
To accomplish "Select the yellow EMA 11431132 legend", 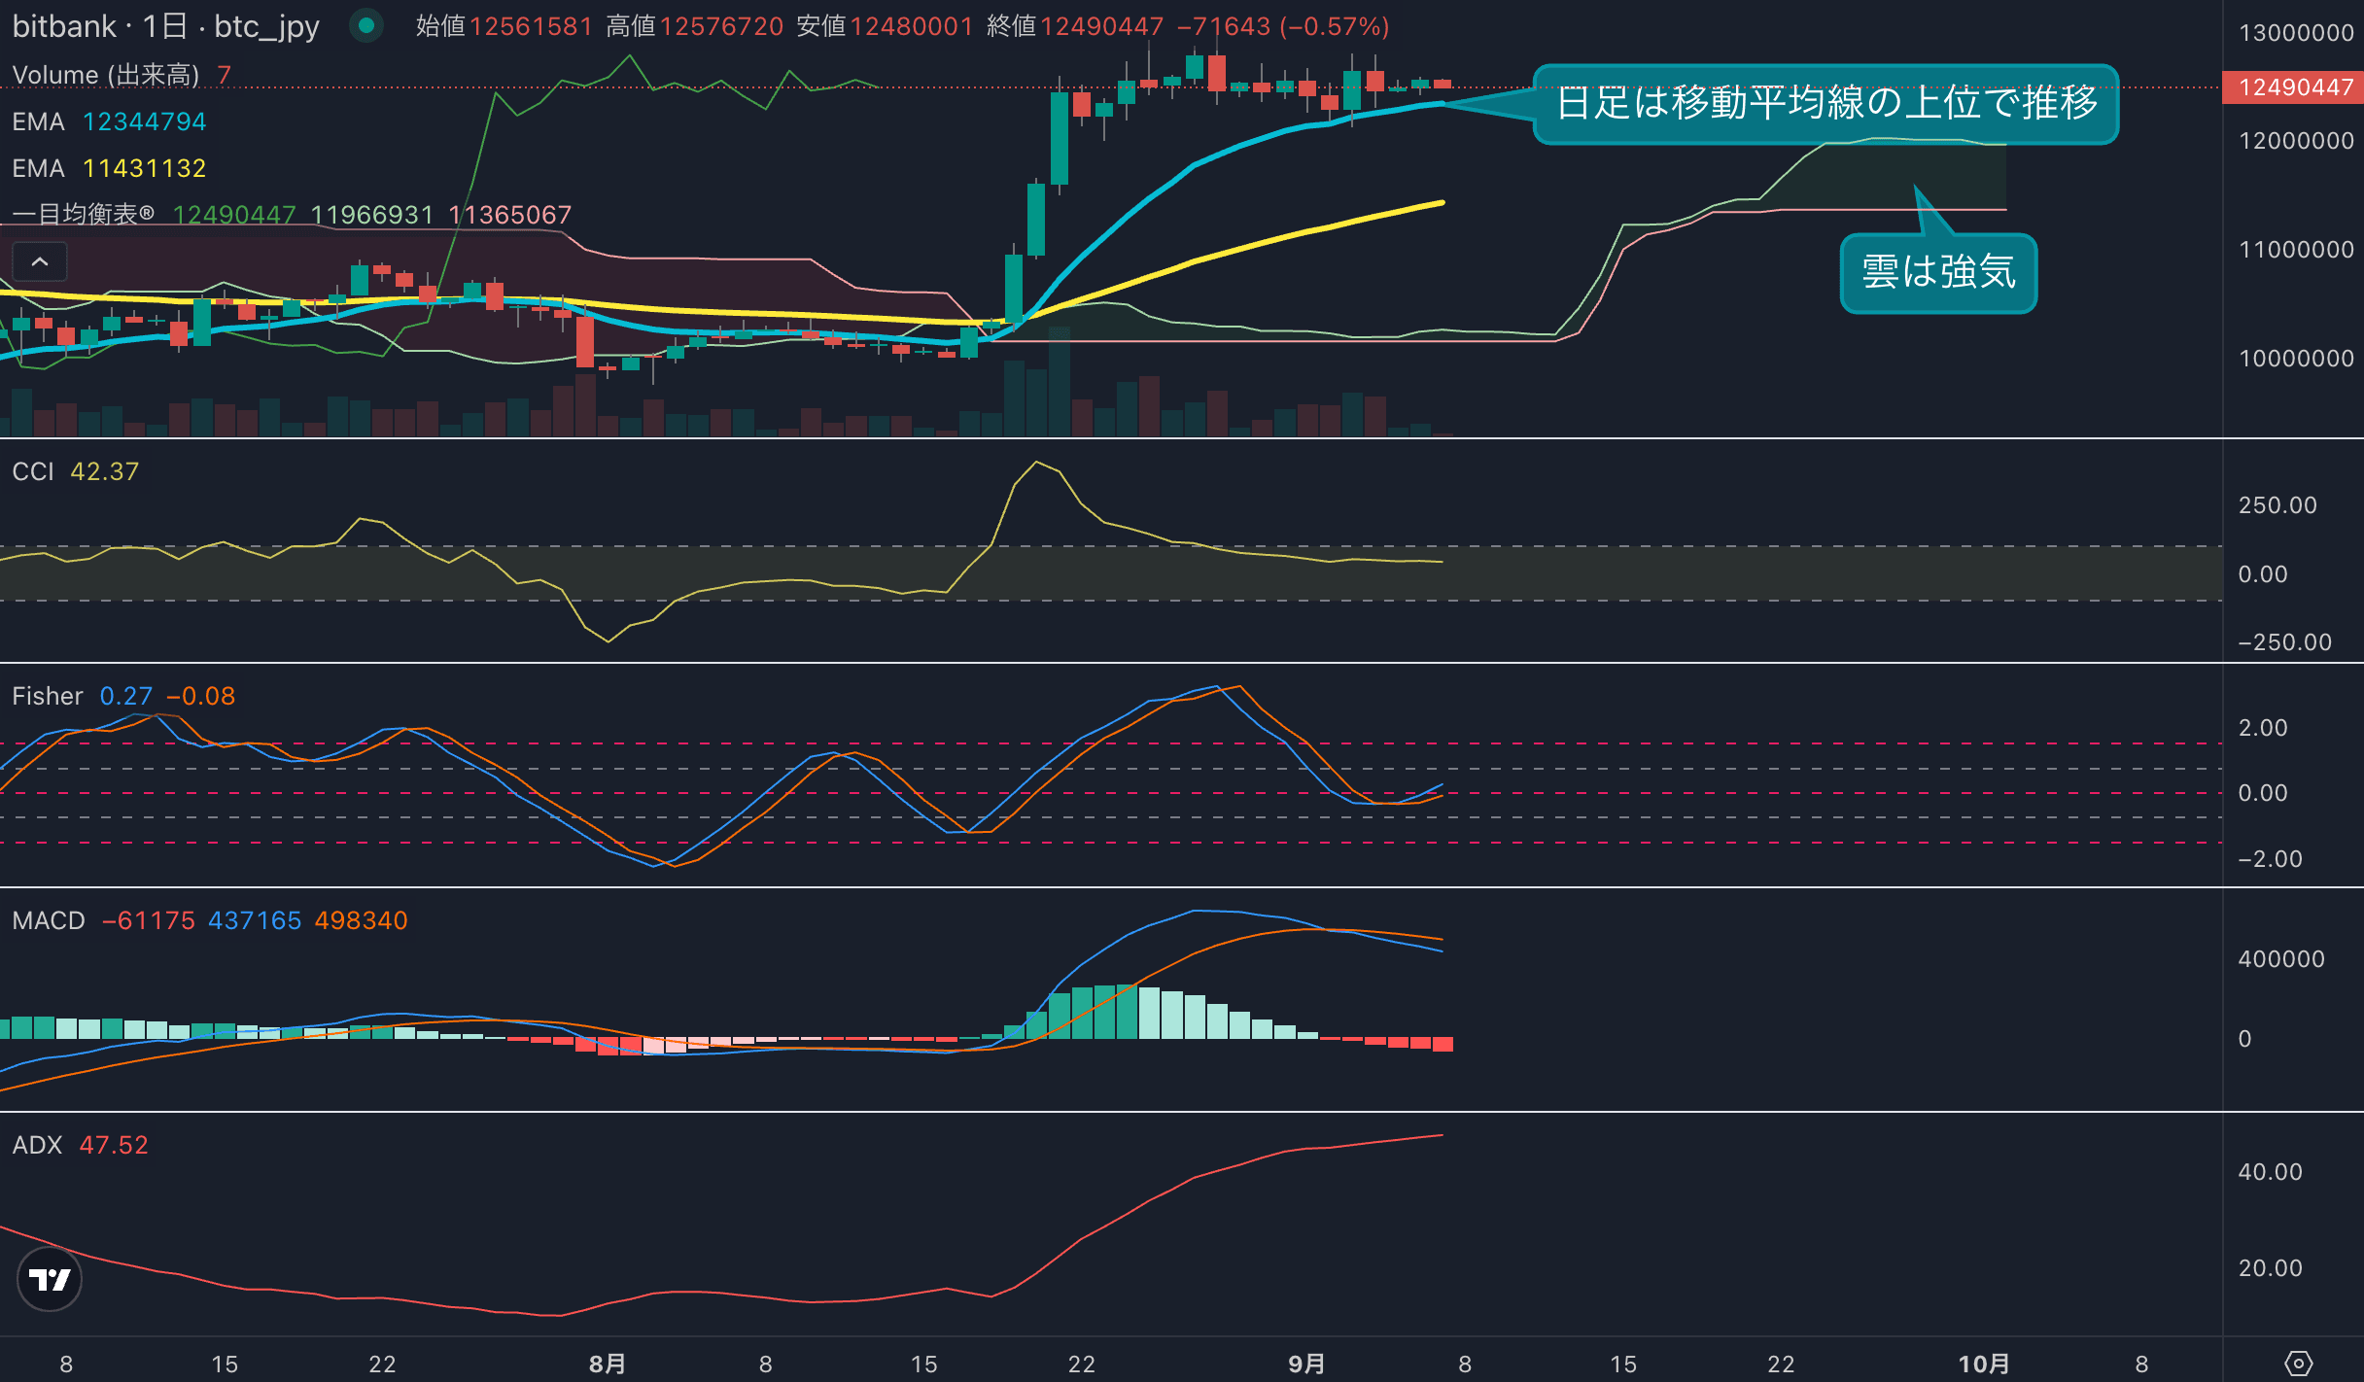I will 109,168.
